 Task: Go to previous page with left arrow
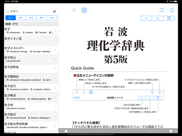tap(66, 131)
